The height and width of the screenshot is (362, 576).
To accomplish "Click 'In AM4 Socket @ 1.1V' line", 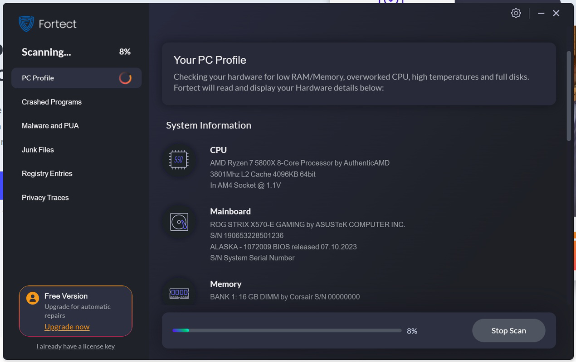I will pos(245,185).
